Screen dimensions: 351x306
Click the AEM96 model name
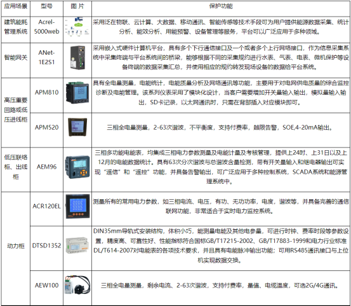pyautogui.click(x=46, y=167)
